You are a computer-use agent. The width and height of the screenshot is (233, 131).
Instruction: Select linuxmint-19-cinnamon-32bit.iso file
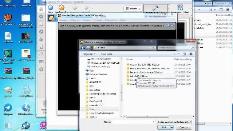[146, 72]
